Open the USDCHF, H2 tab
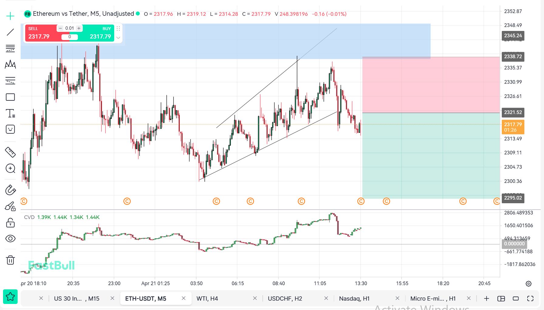This screenshot has height=310, width=544. 285,298
